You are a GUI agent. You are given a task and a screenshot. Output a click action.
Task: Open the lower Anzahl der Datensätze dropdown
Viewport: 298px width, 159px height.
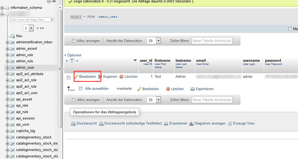point(154,100)
